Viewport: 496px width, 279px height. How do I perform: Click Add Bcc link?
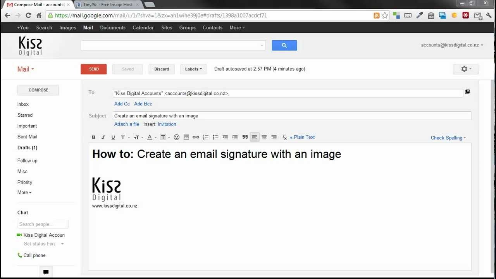pos(143,104)
